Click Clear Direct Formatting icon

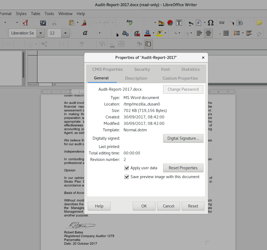pos(137,33)
